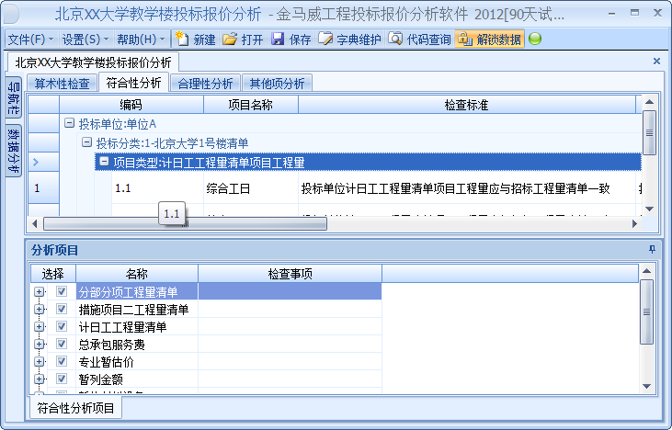
Task: Collapse 投标分类:1-北京大学1号楼清单 node
Action: pyautogui.click(x=86, y=142)
